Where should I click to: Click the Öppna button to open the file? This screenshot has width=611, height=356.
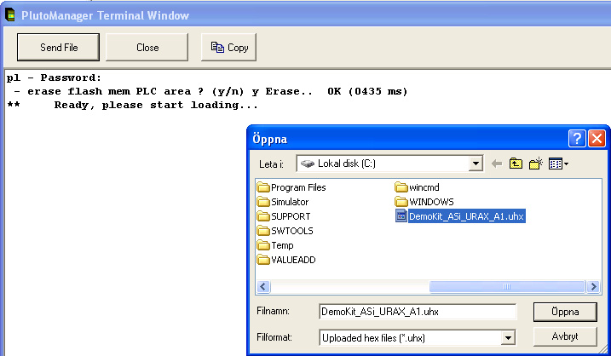565,312
